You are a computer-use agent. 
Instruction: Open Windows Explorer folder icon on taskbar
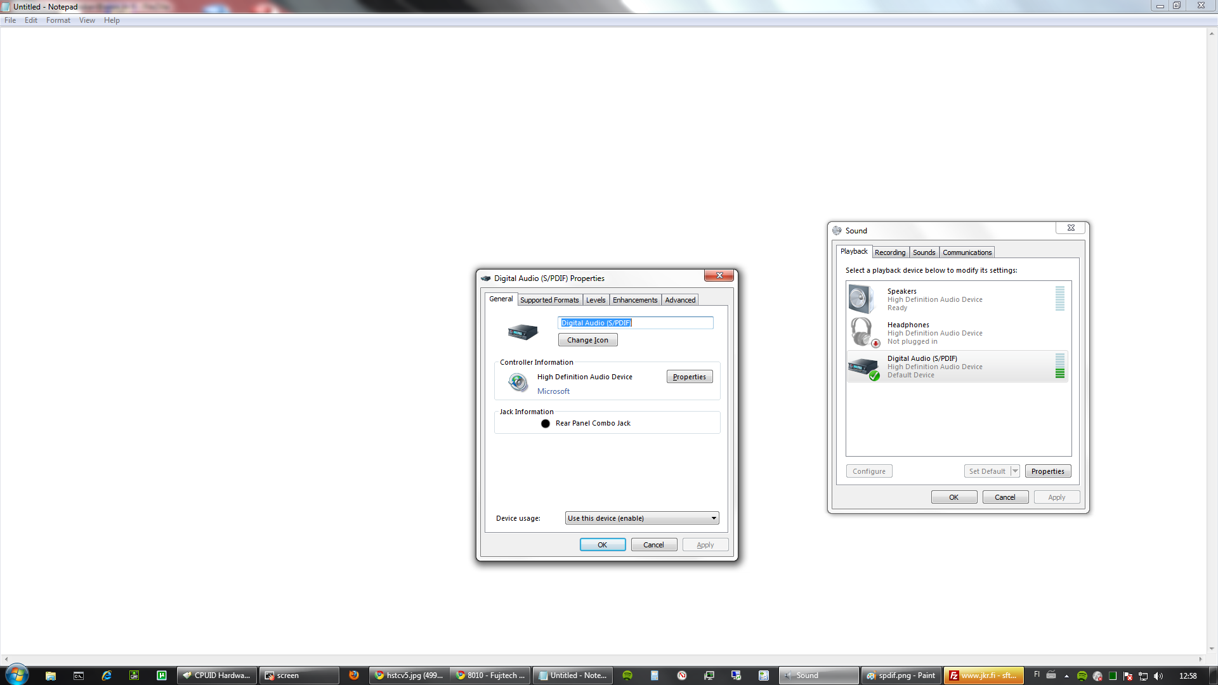coord(51,675)
